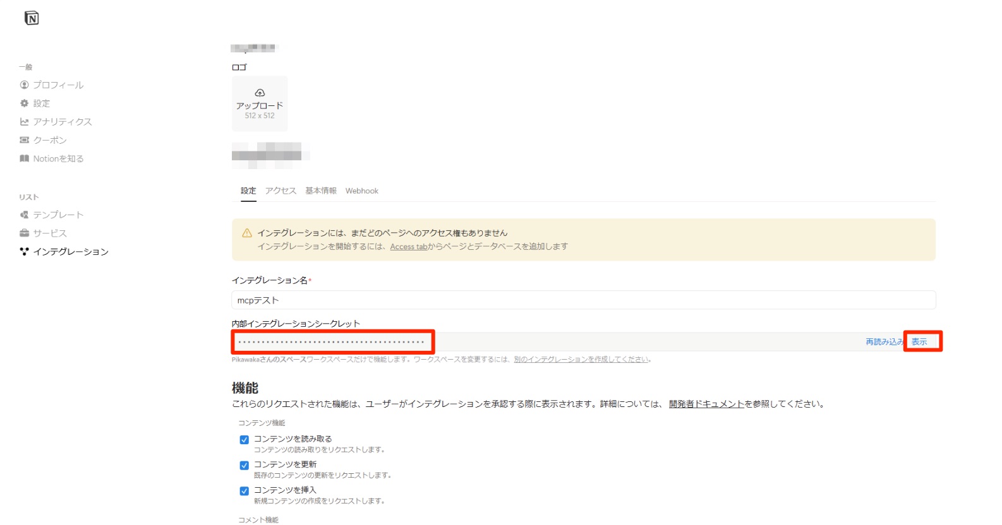Image resolution: width=1002 pixels, height=525 pixels.
Task: Open Notionを知る book item
Action: tap(58, 158)
